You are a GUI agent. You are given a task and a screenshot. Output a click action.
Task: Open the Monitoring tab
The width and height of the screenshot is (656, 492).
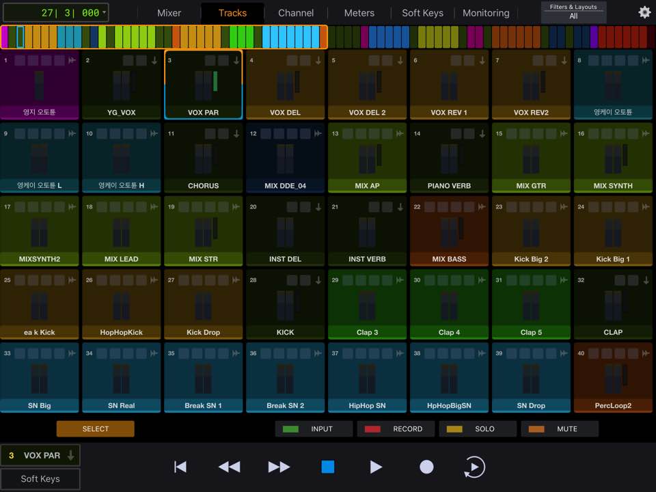tap(486, 13)
